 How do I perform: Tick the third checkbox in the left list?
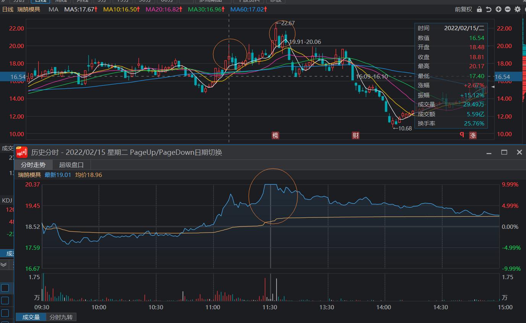pos(5,313)
